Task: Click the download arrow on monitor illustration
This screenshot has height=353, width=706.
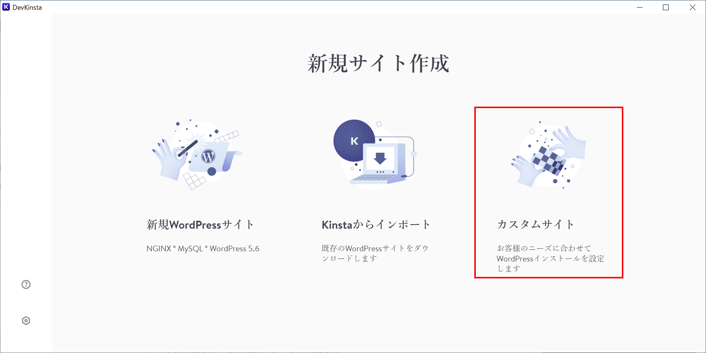Action: point(380,158)
